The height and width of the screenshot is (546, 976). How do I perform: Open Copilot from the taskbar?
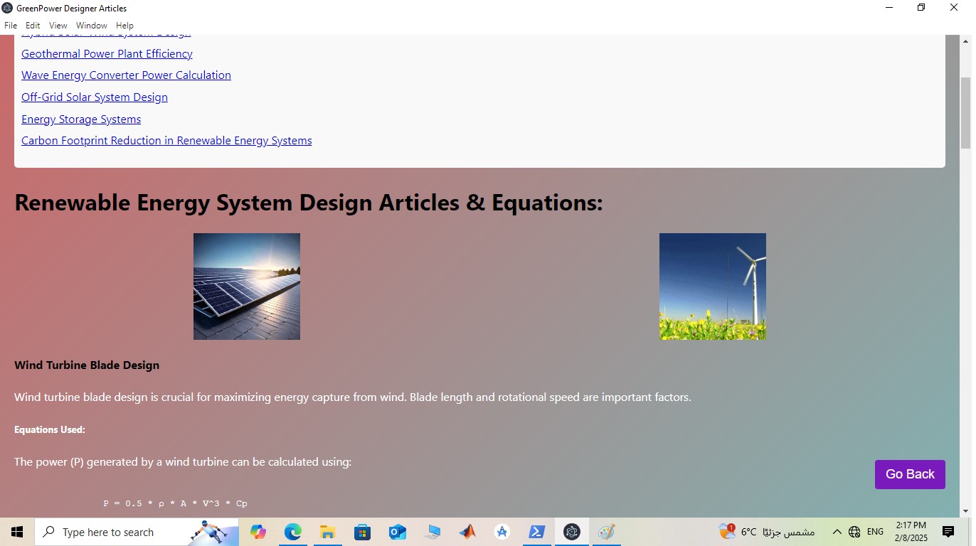coord(258,531)
